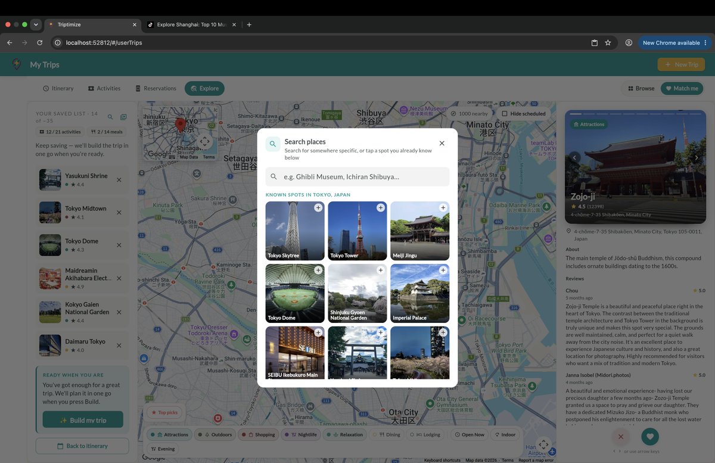Close the Search places dialog

442,143
